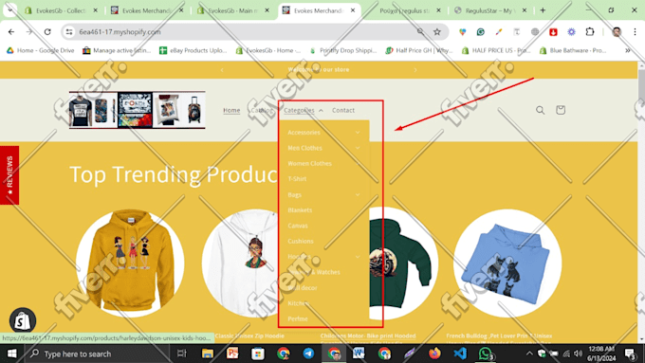Switch to EvokesGb - Collect tab
Viewport: 645px width, 363px height.
coord(62,10)
